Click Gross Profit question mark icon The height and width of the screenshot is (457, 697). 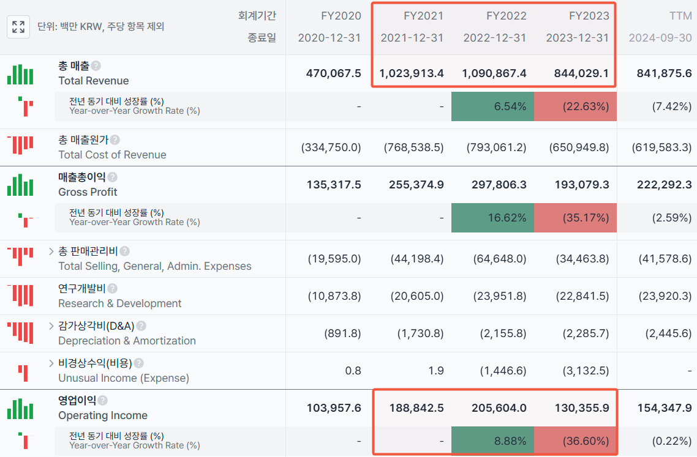click(112, 177)
